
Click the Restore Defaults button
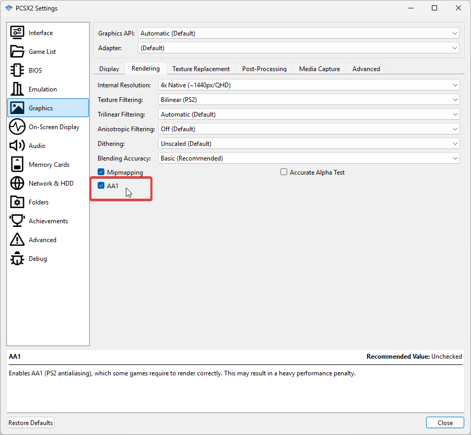click(31, 422)
